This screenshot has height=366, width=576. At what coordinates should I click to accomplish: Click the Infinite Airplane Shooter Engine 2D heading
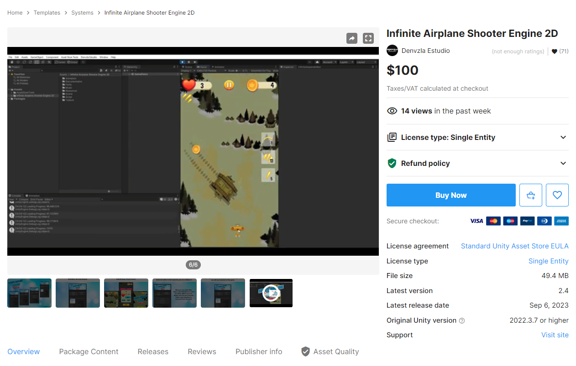click(472, 34)
